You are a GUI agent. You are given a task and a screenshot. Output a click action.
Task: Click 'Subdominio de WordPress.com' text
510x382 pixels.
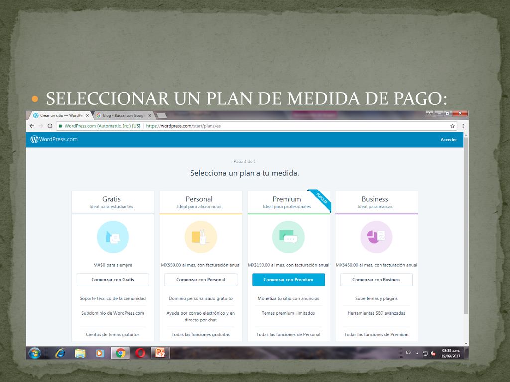pos(113,313)
